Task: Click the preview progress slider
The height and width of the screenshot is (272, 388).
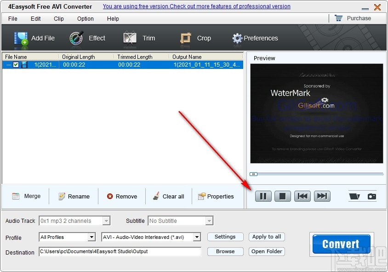Action: (x=253, y=174)
